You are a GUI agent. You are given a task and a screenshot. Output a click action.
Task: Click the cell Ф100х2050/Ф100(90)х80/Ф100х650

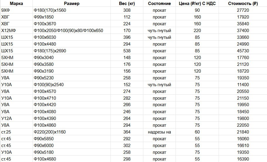pyautogui.click(x=72, y=31)
